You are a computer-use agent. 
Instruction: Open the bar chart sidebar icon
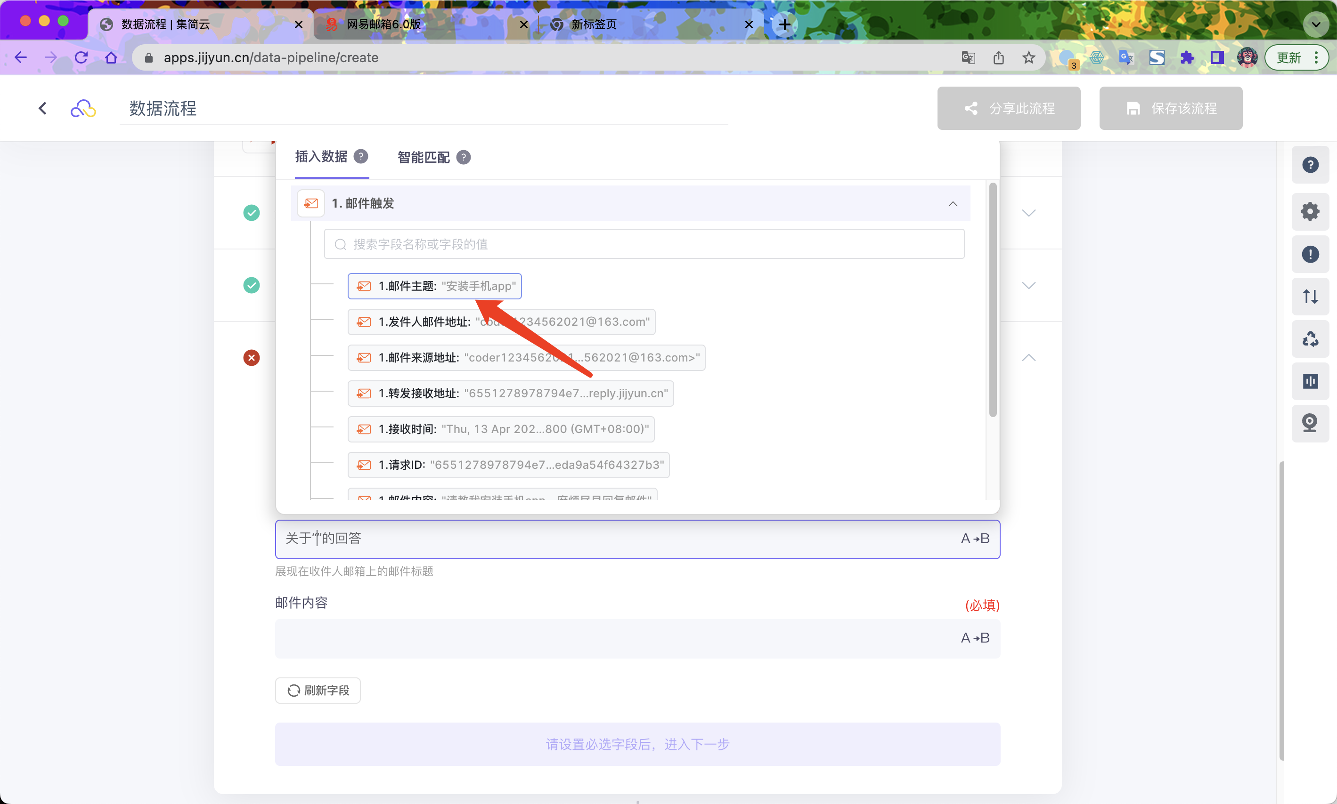[x=1310, y=381]
